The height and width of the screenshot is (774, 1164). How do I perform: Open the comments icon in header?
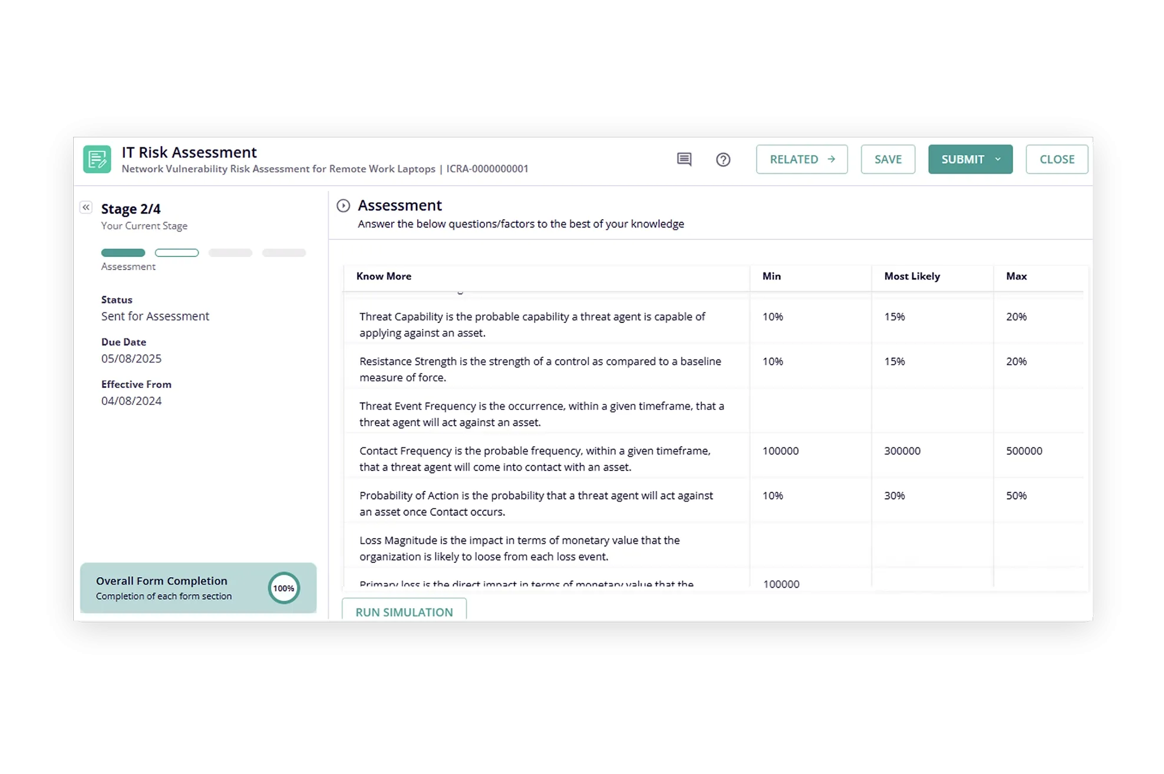pyautogui.click(x=684, y=159)
